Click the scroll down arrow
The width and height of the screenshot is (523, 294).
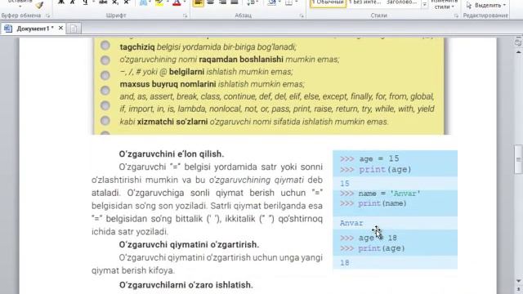tap(519, 281)
